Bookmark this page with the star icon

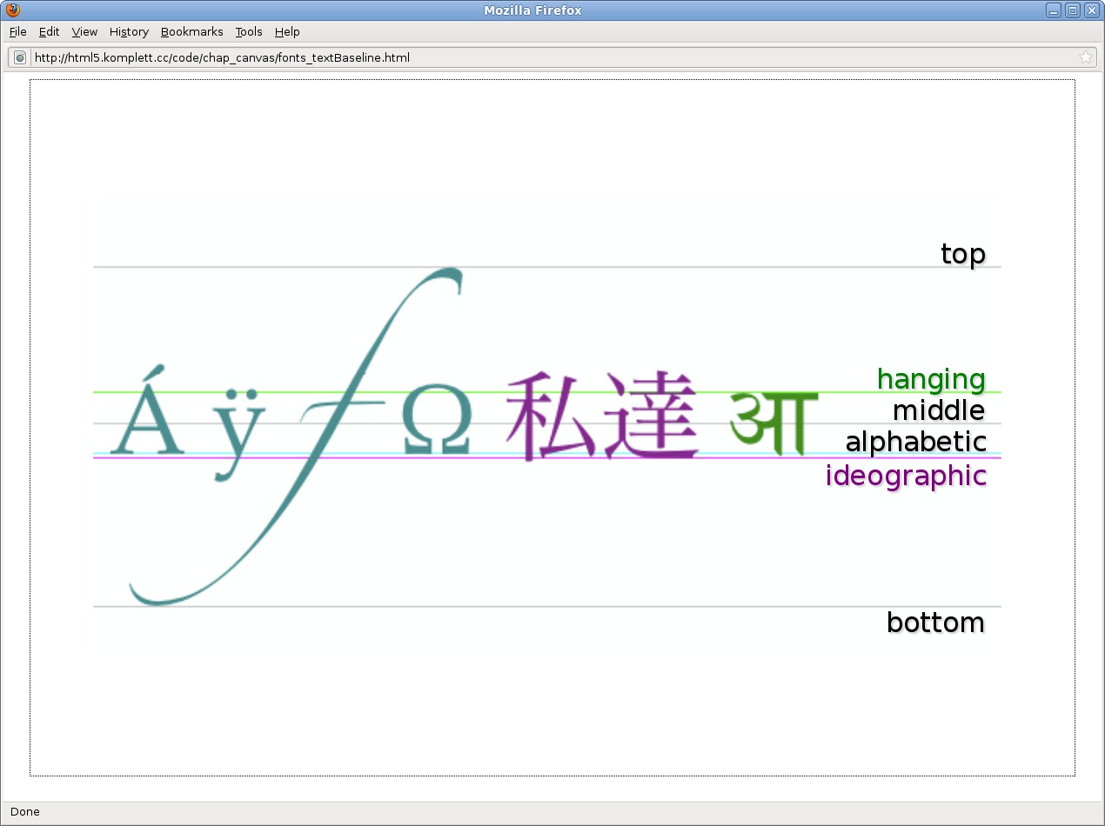click(x=1085, y=58)
